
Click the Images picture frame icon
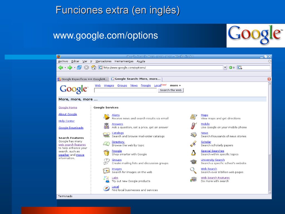[107, 171]
